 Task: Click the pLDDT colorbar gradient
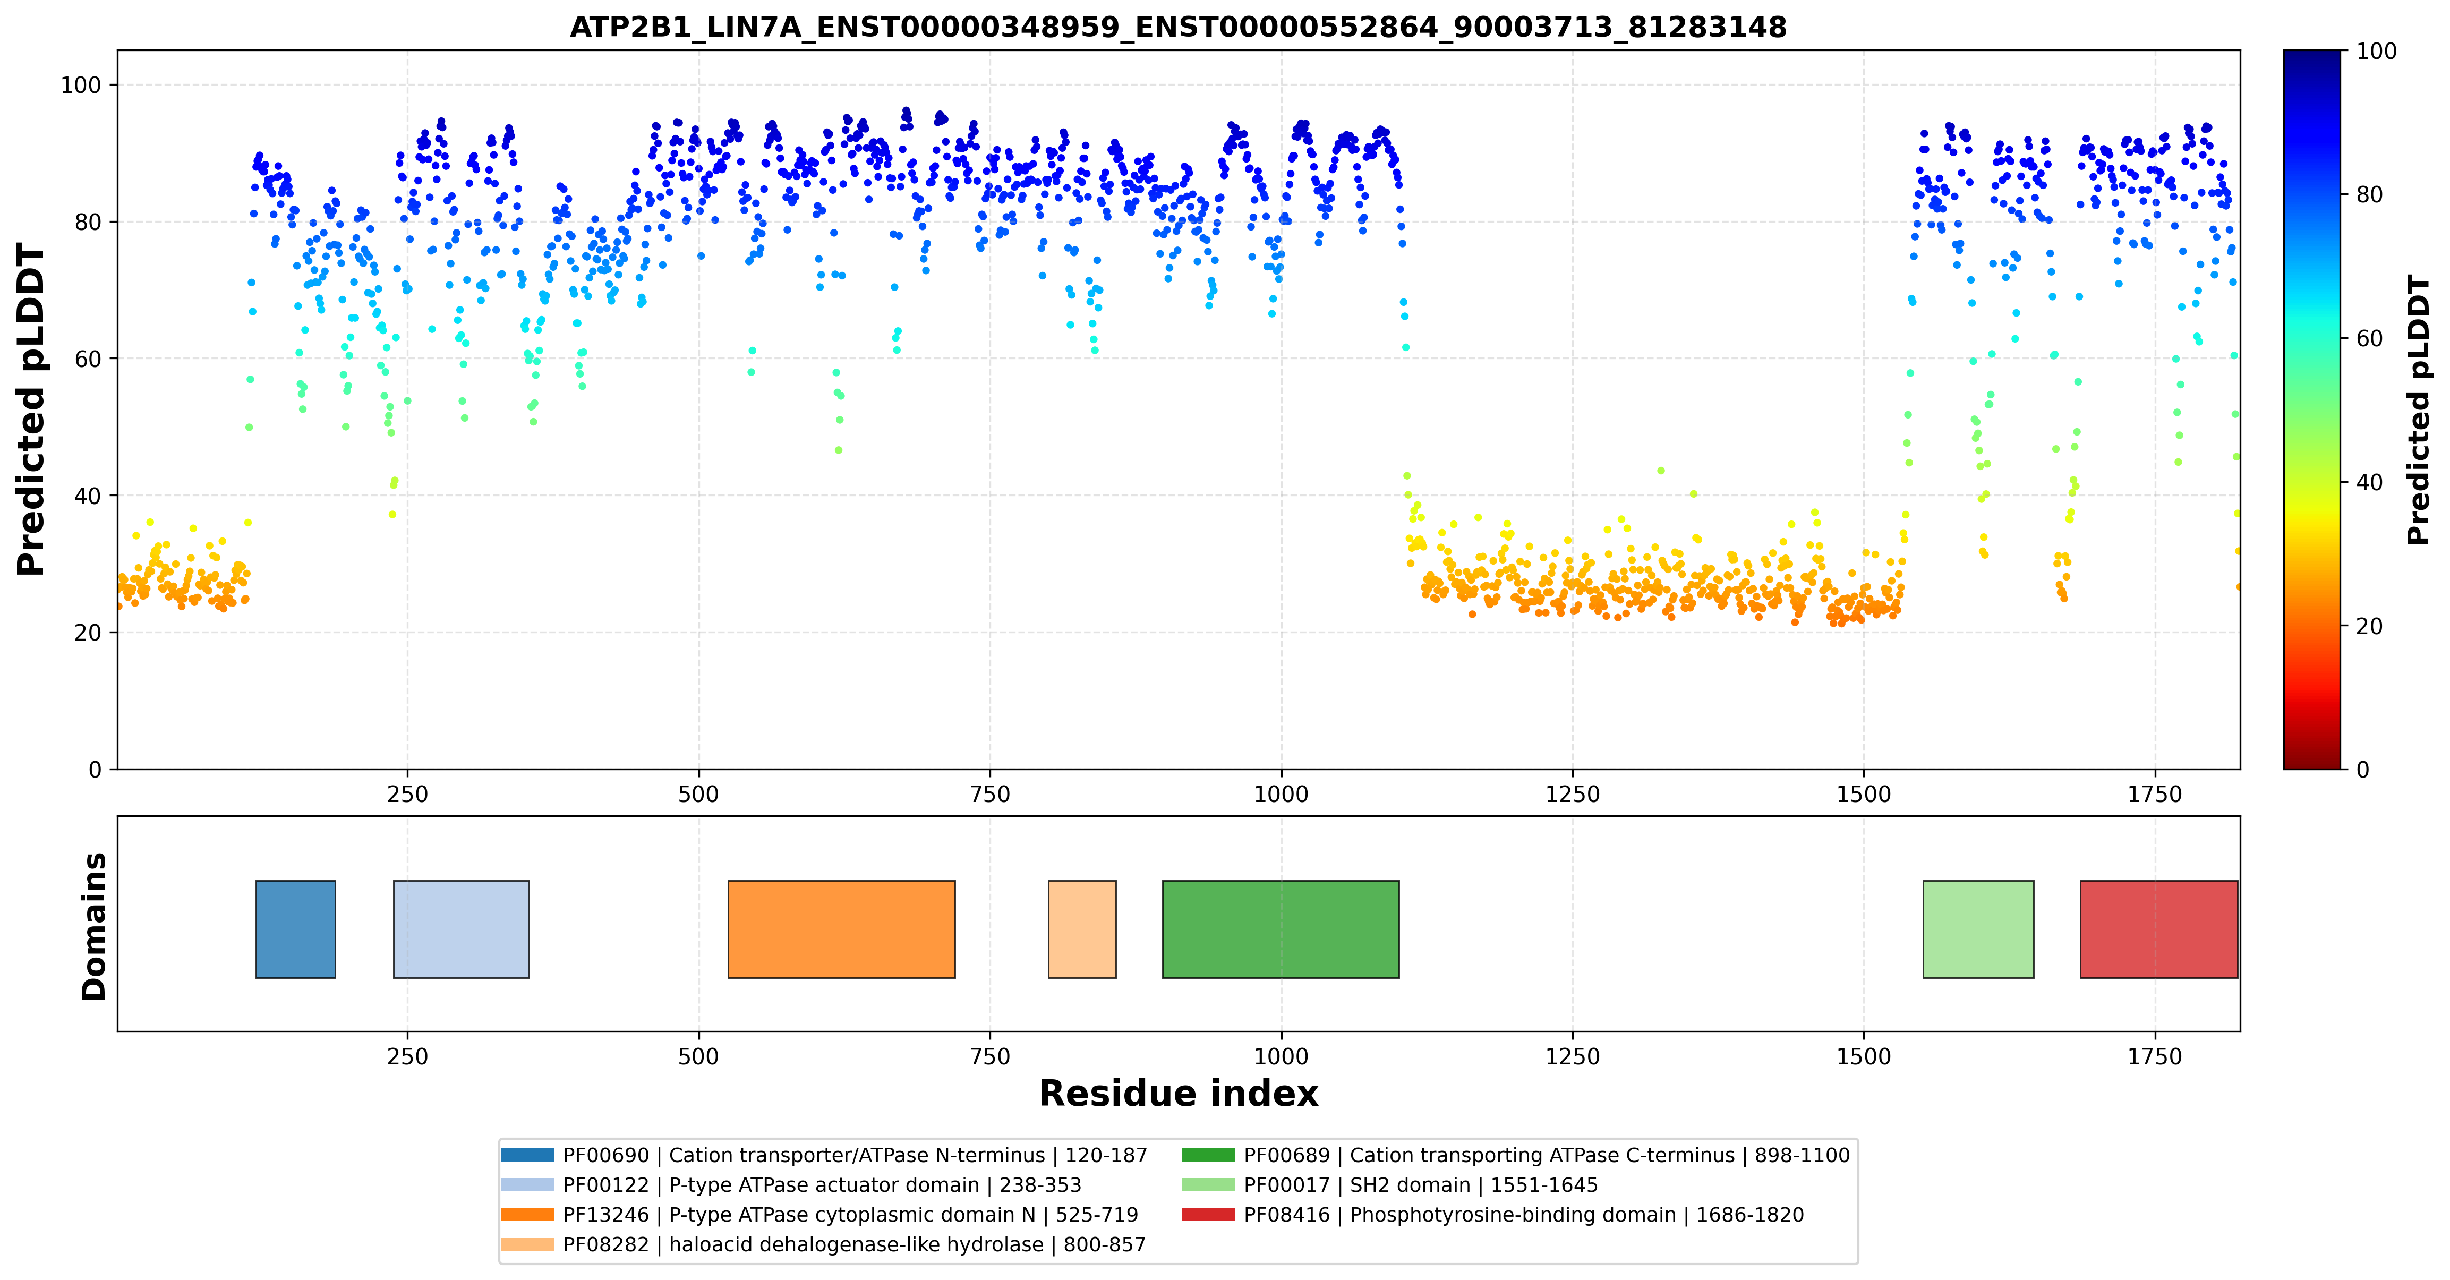click(2312, 410)
